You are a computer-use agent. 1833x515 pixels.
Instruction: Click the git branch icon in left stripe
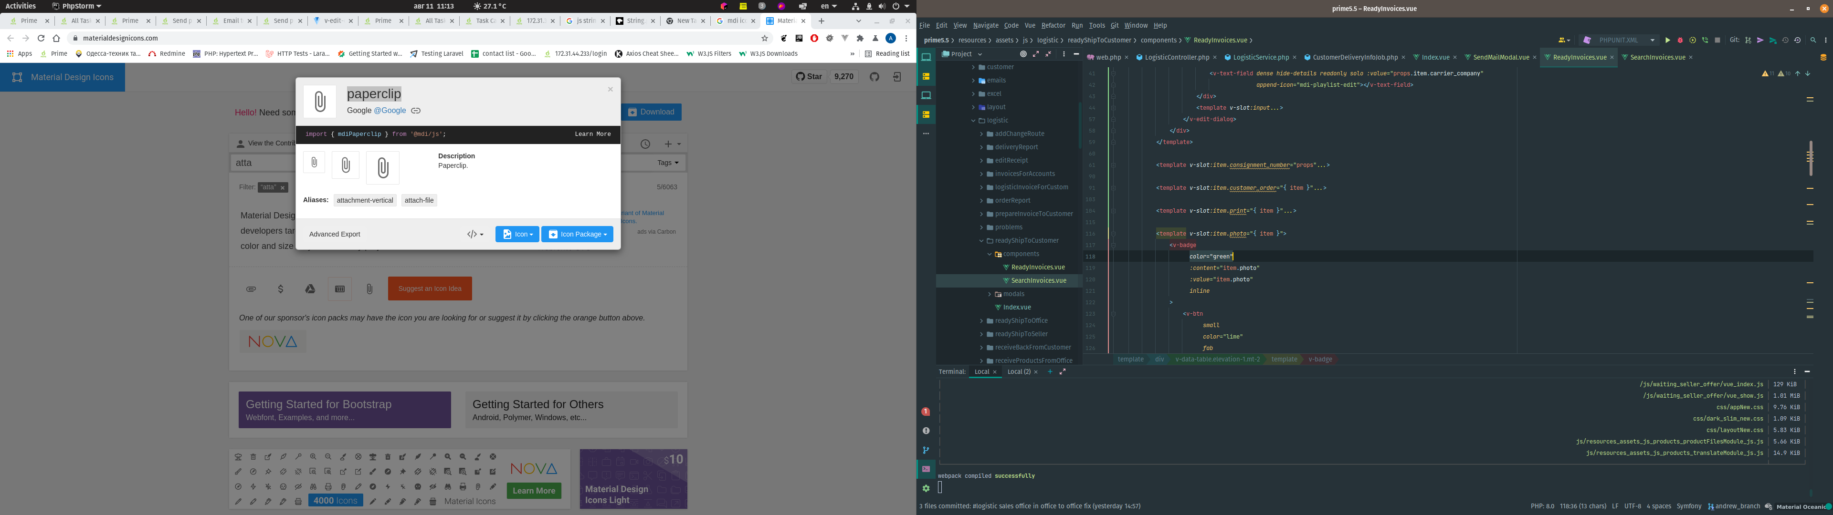[x=926, y=450]
